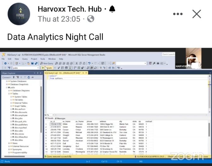The image size is (212, 166).
Task: Open the View menu in SSMS
Action: (17, 59)
